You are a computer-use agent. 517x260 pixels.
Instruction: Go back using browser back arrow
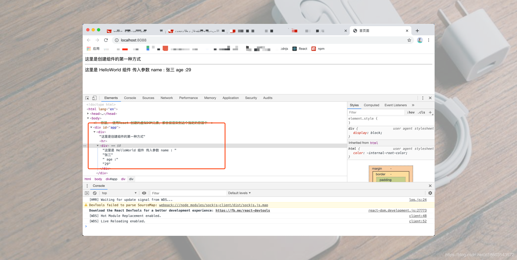click(89, 40)
